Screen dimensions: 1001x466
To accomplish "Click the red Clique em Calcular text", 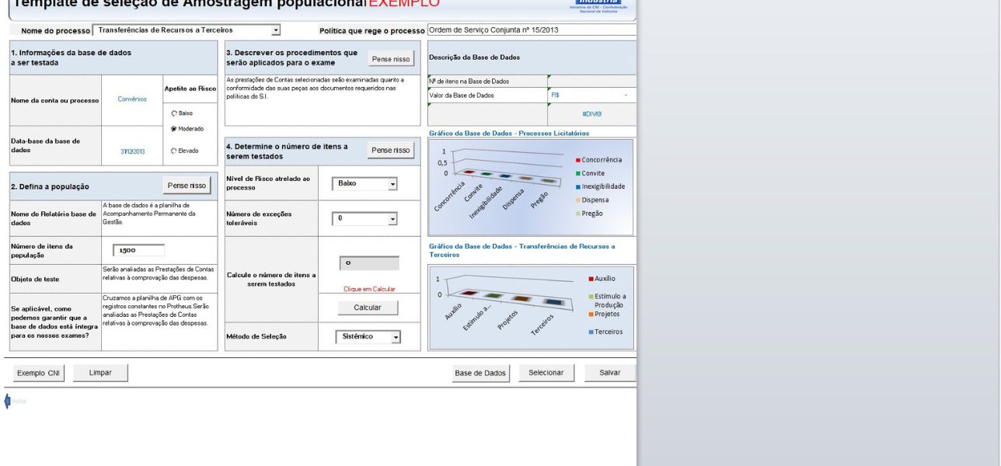I will coord(369,289).
